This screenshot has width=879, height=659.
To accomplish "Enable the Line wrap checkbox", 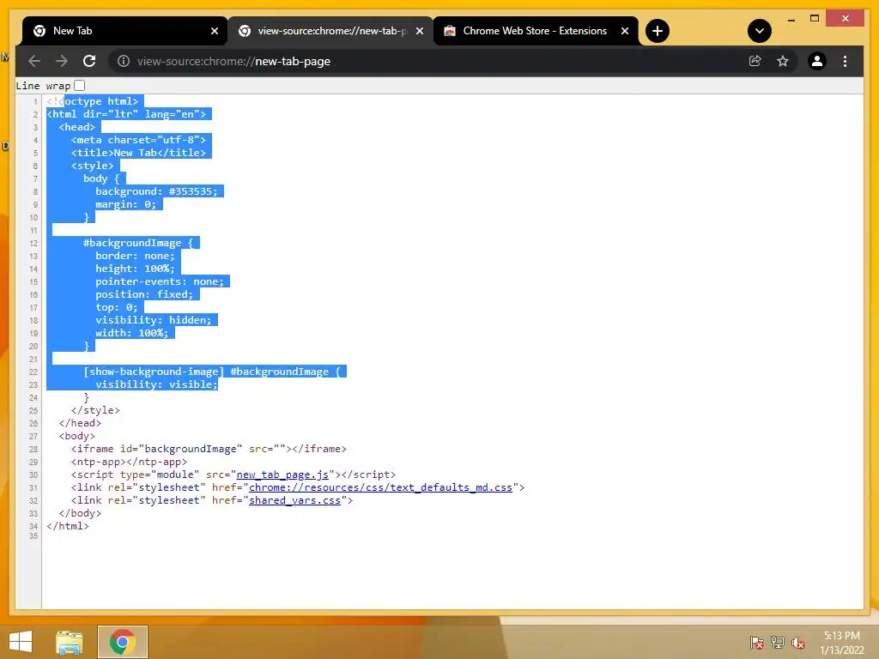I will pyautogui.click(x=80, y=85).
